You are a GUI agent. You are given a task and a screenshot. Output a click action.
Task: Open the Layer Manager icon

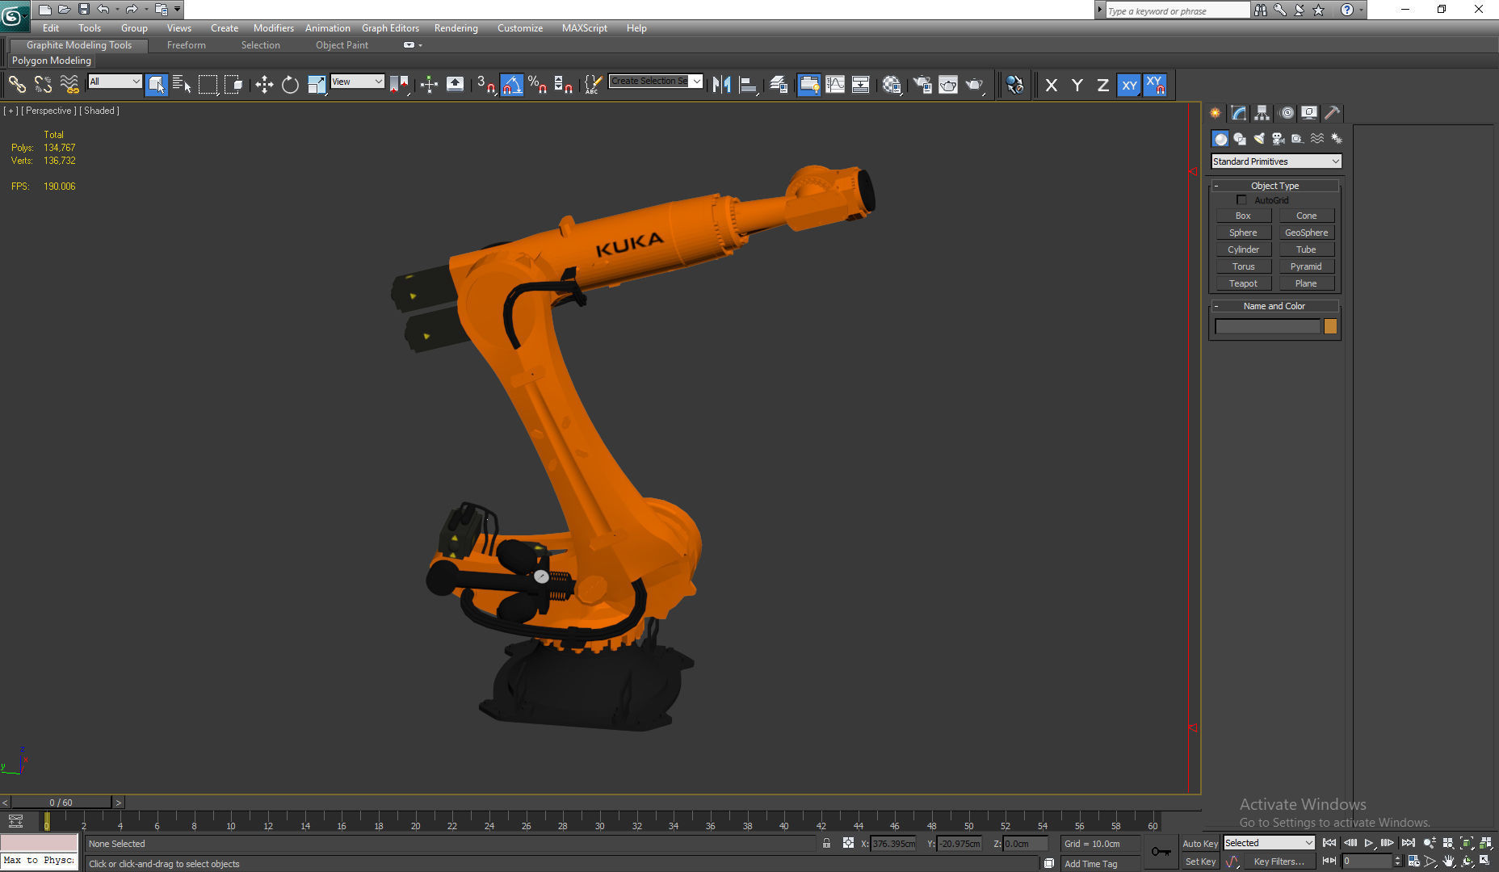779,84
